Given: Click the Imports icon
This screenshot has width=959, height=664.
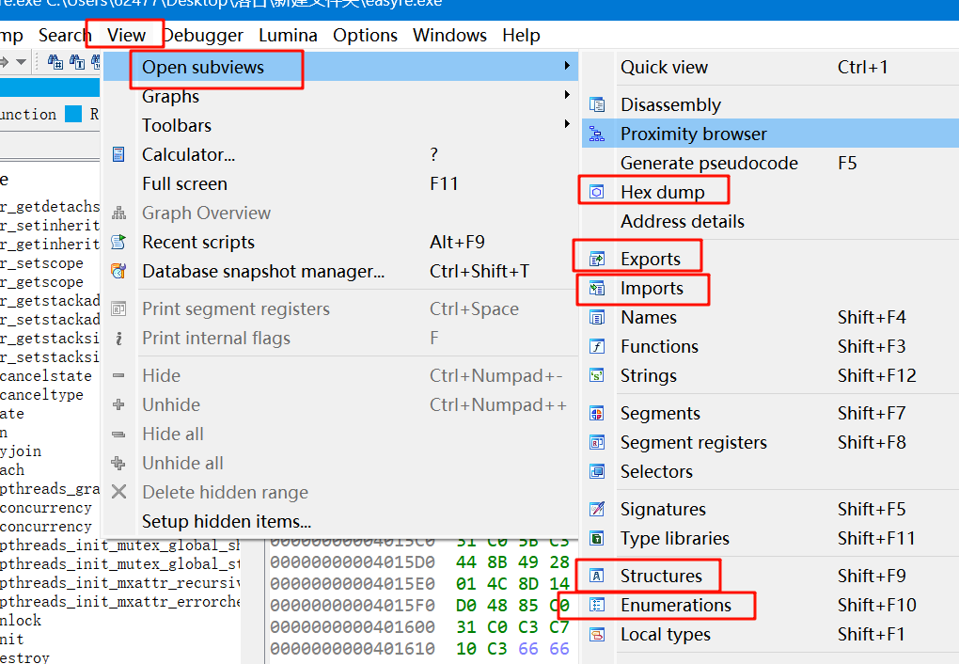Looking at the screenshot, I should click(x=597, y=288).
